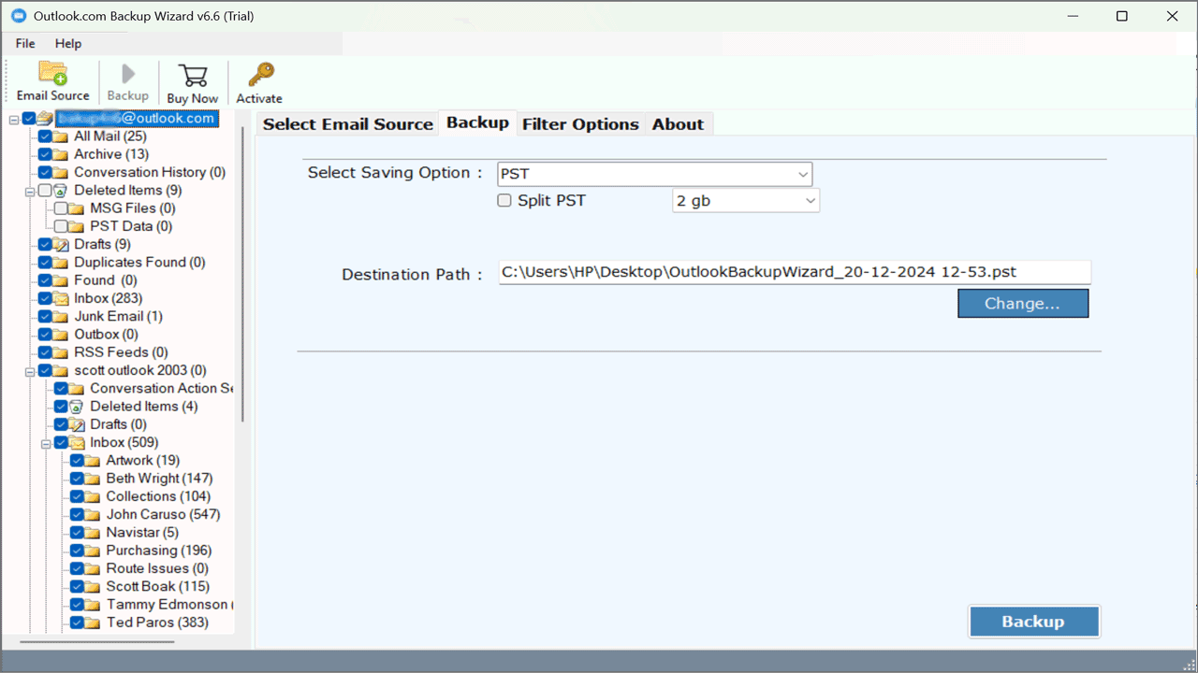The image size is (1198, 673).
Task: Click the Backup toolbar arrow icon
Action: (x=128, y=74)
